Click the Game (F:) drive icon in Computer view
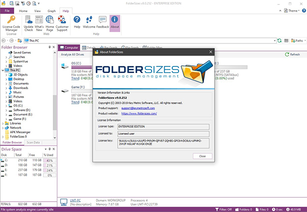Image resolution: width=307 pixels, height=212 pixels. click(65, 91)
